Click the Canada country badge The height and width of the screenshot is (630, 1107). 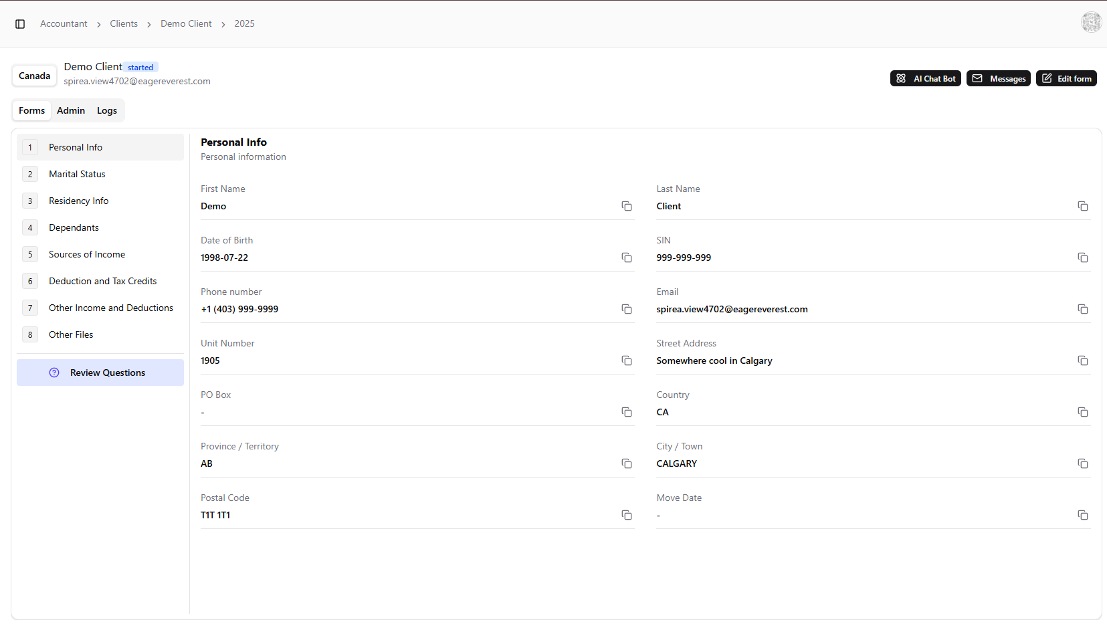tap(34, 76)
